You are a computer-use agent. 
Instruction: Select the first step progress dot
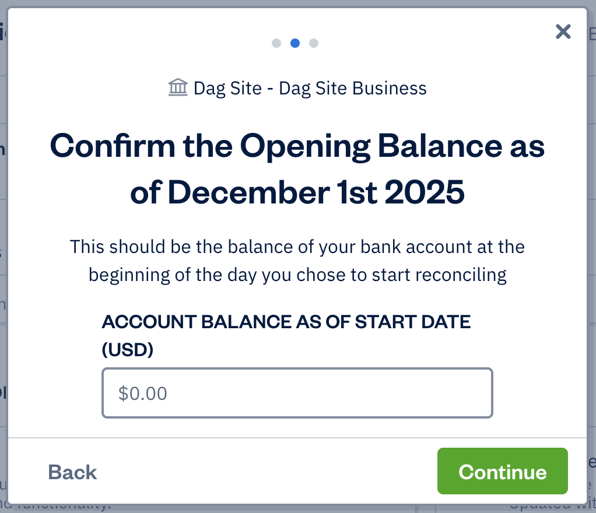(x=276, y=43)
